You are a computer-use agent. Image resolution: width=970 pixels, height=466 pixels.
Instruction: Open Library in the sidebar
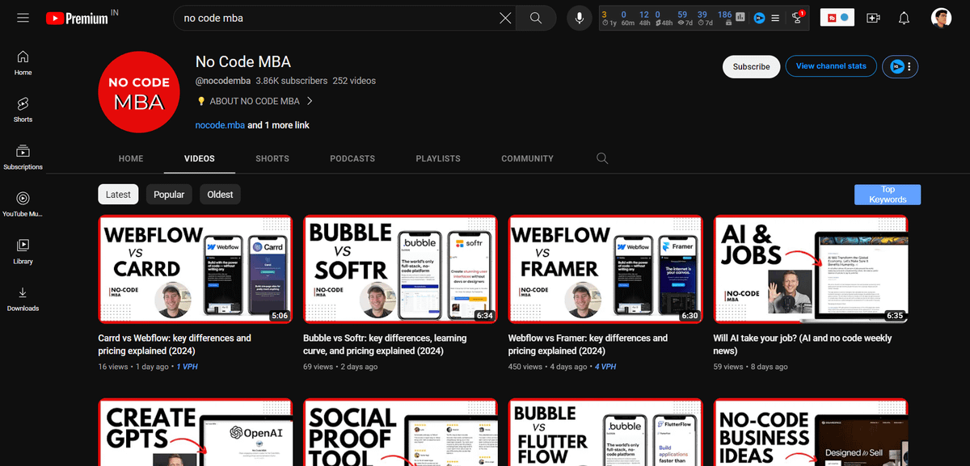pyautogui.click(x=23, y=252)
